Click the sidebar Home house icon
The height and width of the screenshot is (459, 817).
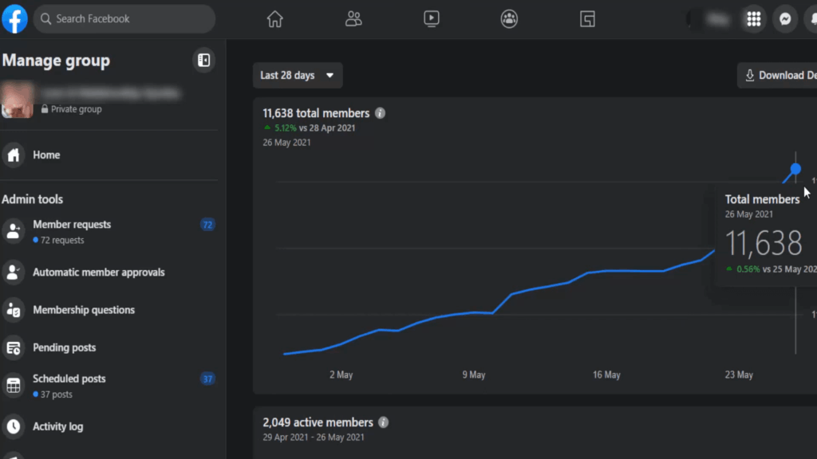click(14, 155)
